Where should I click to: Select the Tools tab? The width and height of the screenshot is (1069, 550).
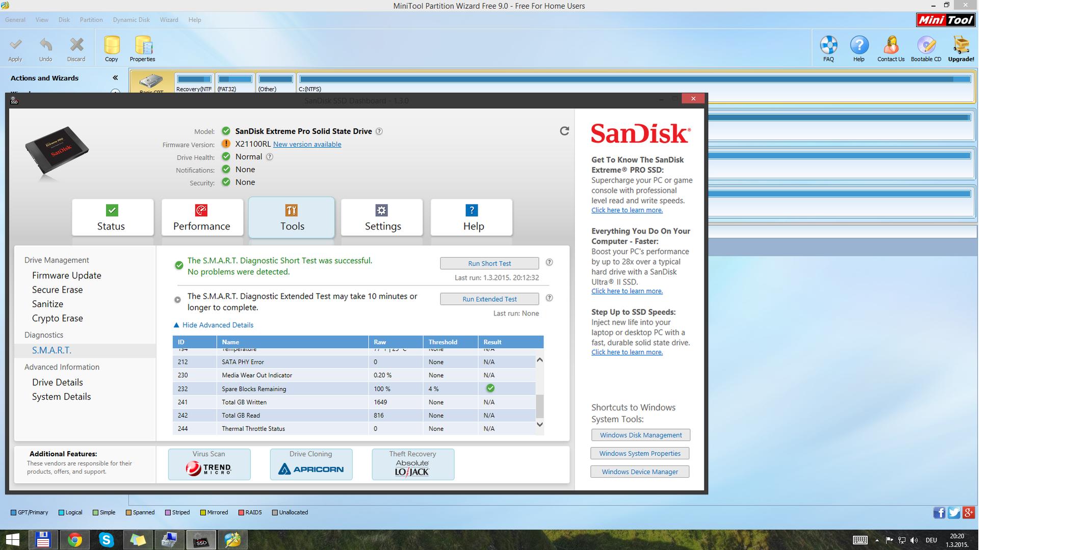292,218
